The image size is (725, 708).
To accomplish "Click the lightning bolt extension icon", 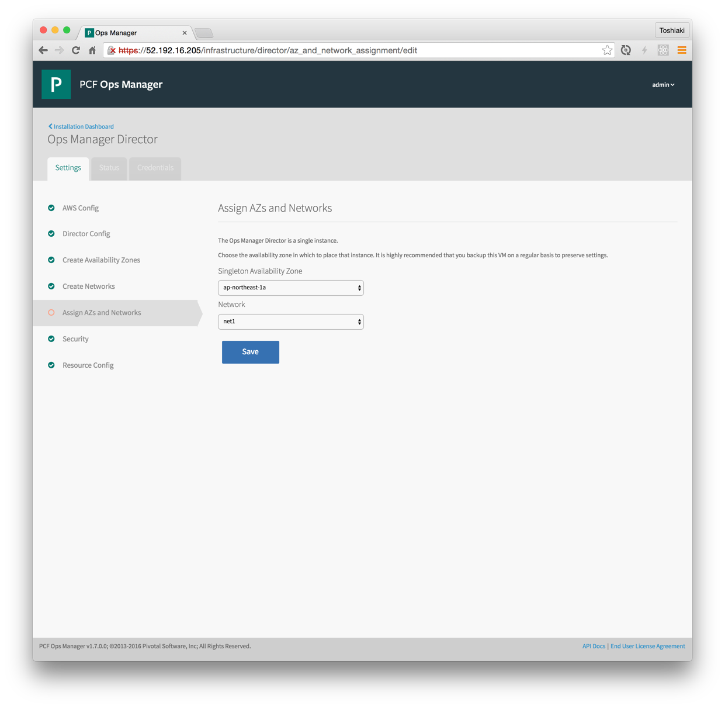I will pos(644,50).
